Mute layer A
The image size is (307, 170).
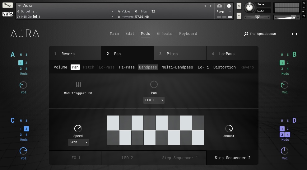click(21, 55)
